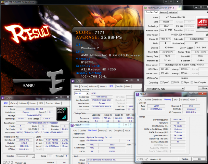Image resolution: width=208 pixels, height=164 pixels.
Task: Click OK in the CPU-Z Memory window
Action: pyautogui.click(x=199, y=159)
